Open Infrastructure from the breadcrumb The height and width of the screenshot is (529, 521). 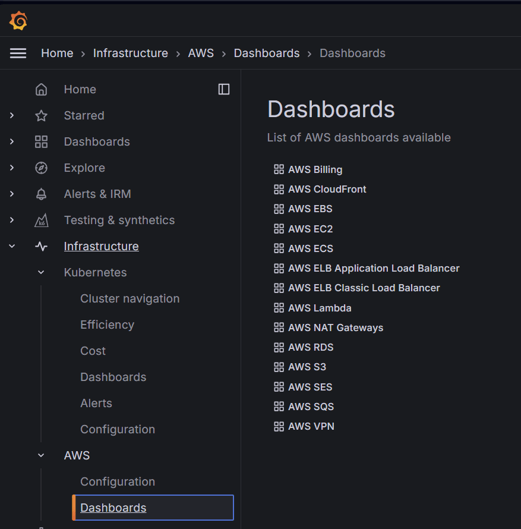pyautogui.click(x=130, y=53)
